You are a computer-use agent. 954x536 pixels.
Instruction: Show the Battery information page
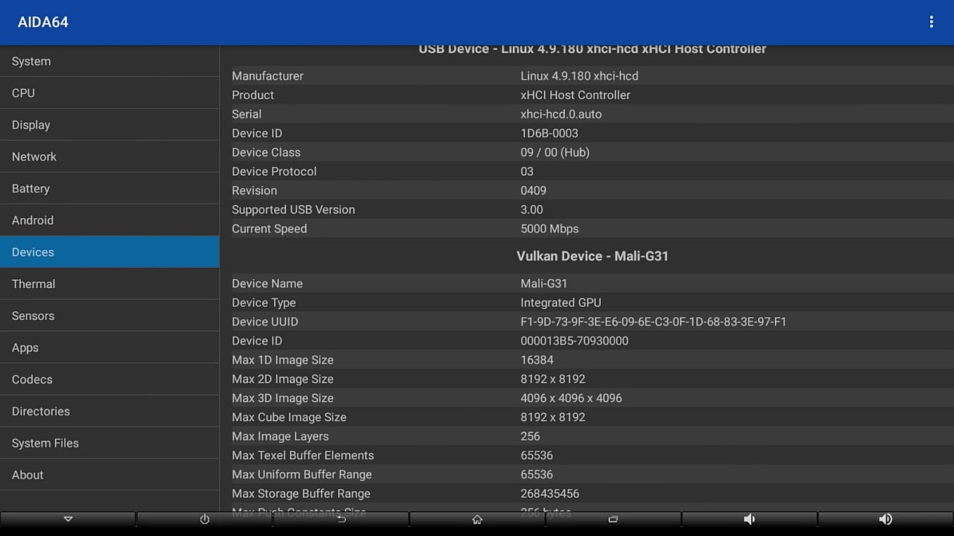(x=110, y=188)
